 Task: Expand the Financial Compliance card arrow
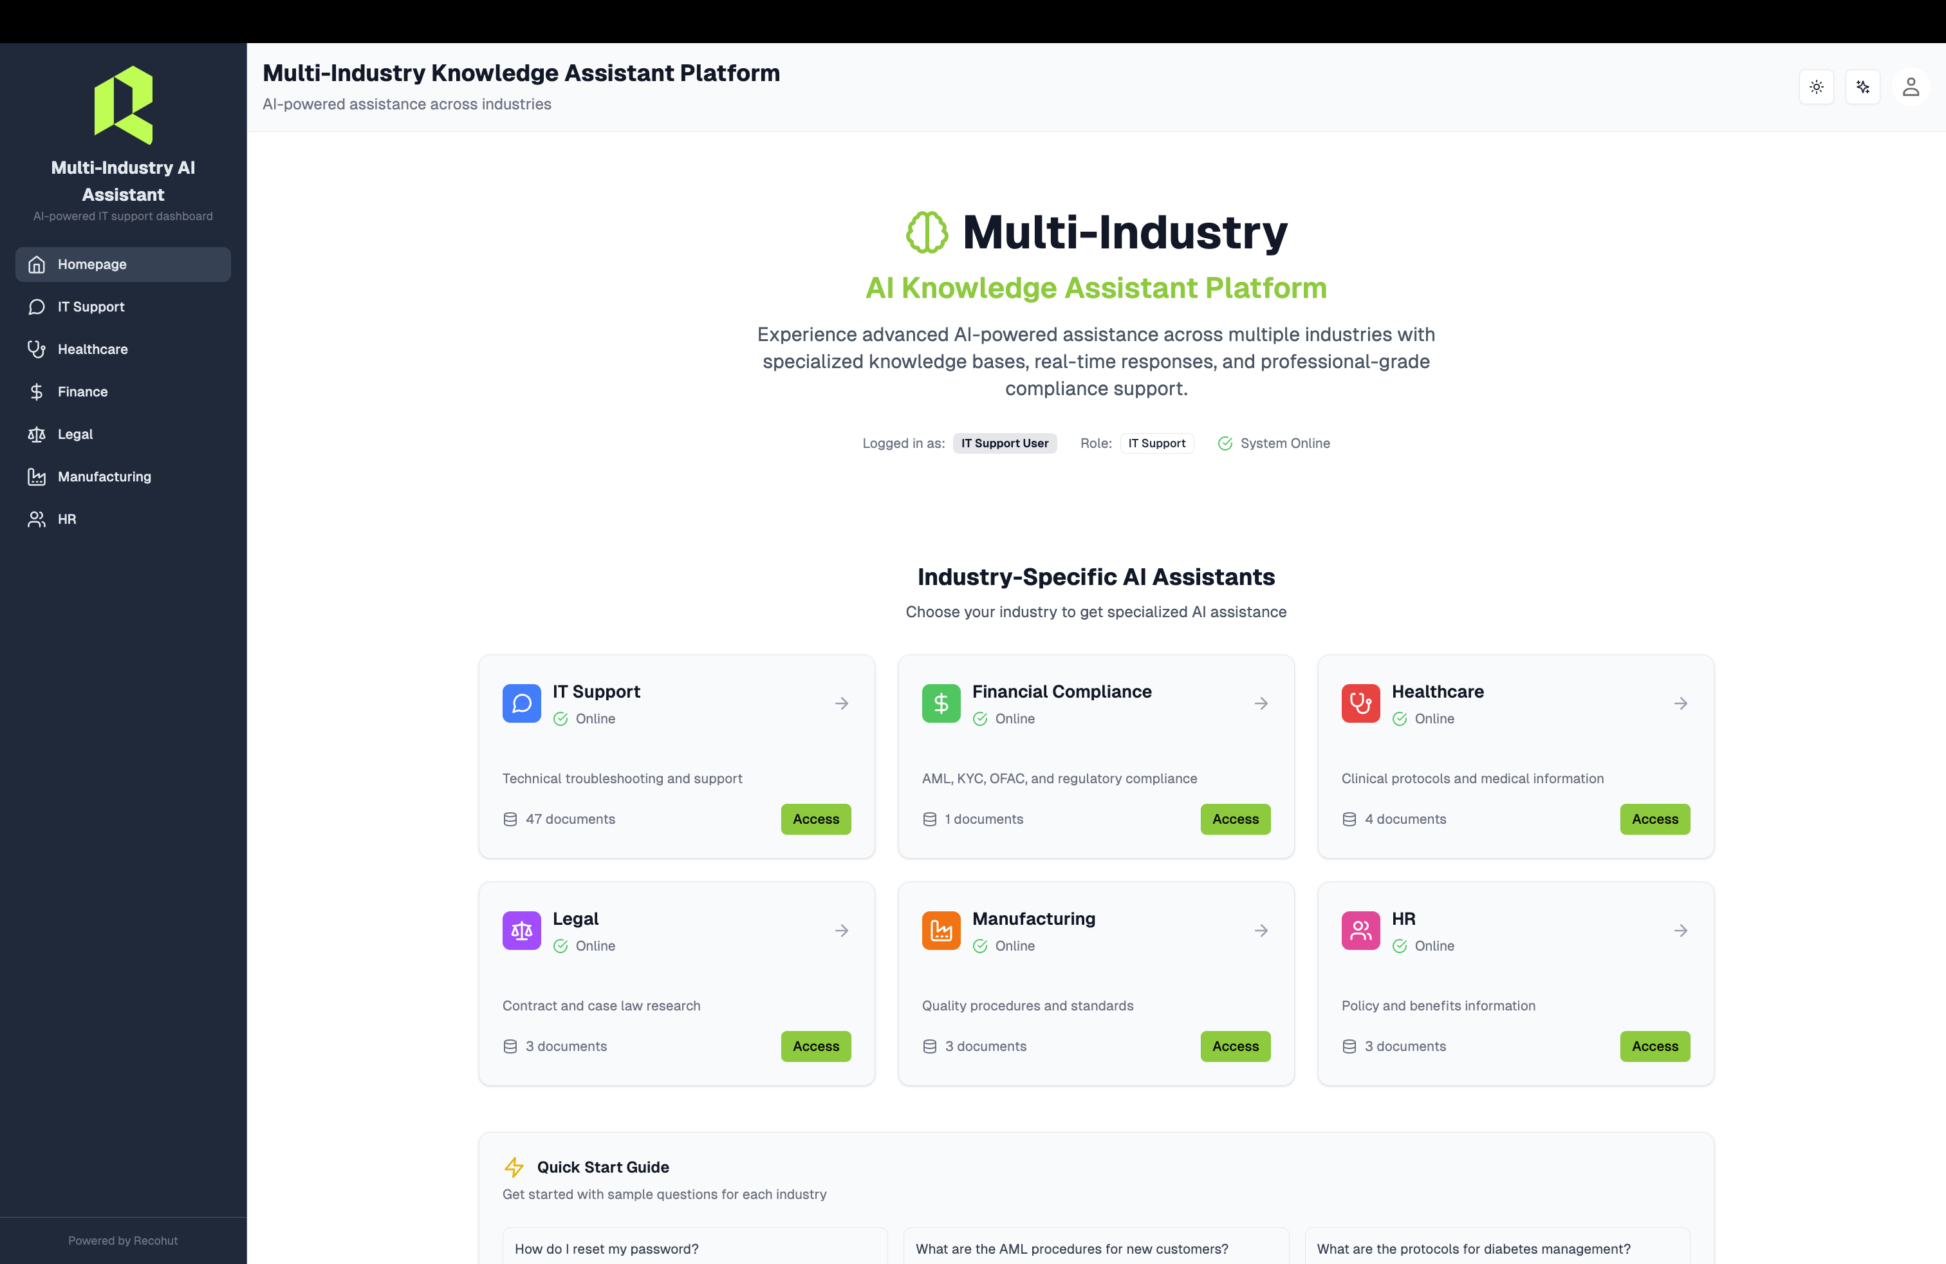coord(1261,703)
